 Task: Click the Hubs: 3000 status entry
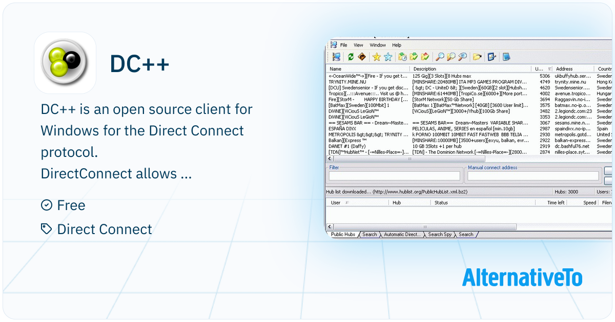coord(566,192)
